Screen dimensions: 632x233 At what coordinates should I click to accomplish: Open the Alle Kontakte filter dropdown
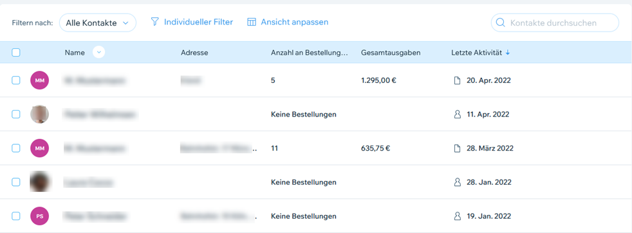pyautogui.click(x=98, y=23)
